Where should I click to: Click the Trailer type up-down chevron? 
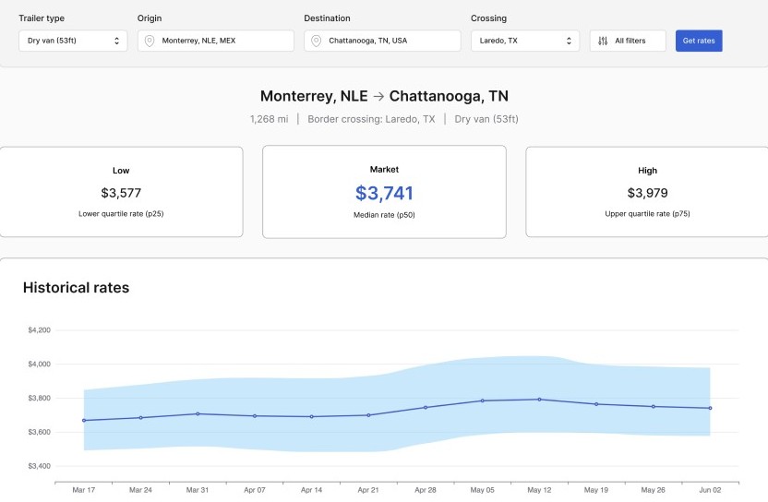(x=116, y=41)
